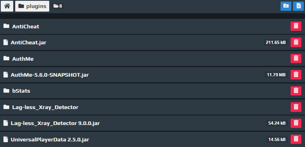Click the folder count badge showing 8
Viewport: 305px width, 147px height.
click(x=58, y=6)
